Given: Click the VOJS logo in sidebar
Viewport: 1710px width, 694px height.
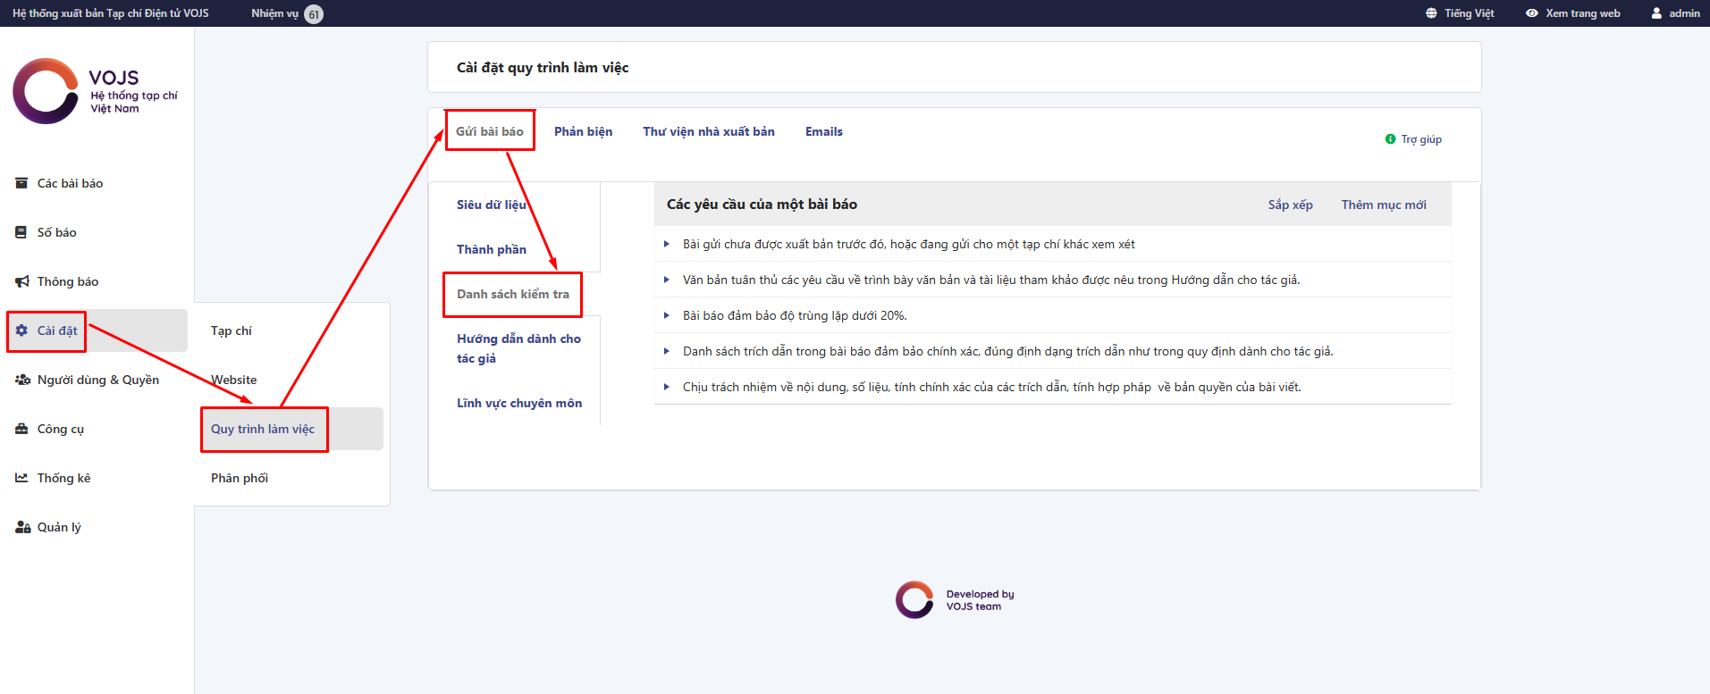Looking at the screenshot, I should (94, 91).
